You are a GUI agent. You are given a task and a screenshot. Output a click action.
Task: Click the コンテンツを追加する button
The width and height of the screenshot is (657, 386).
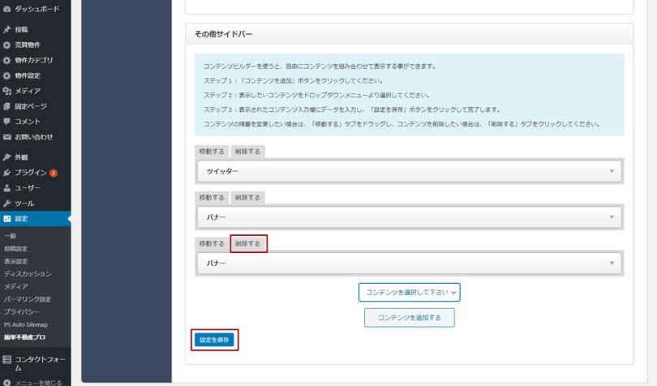tap(409, 318)
